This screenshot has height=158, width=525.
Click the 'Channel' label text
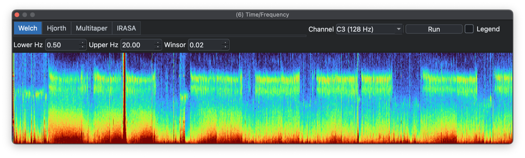pyautogui.click(x=321, y=29)
